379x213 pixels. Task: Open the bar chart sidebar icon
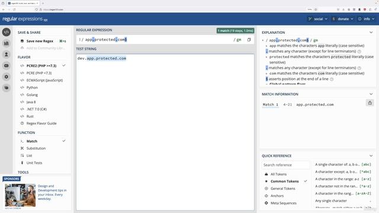pos(7,43)
